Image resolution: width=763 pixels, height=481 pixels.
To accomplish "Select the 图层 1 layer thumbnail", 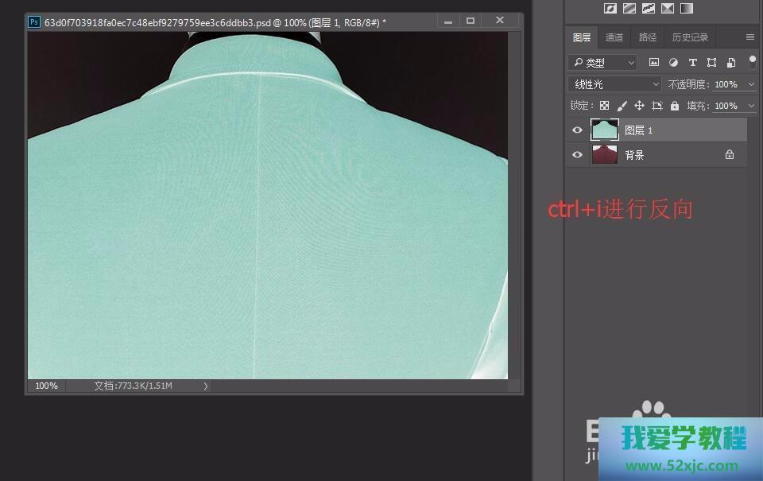I will click(x=604, y=130).
